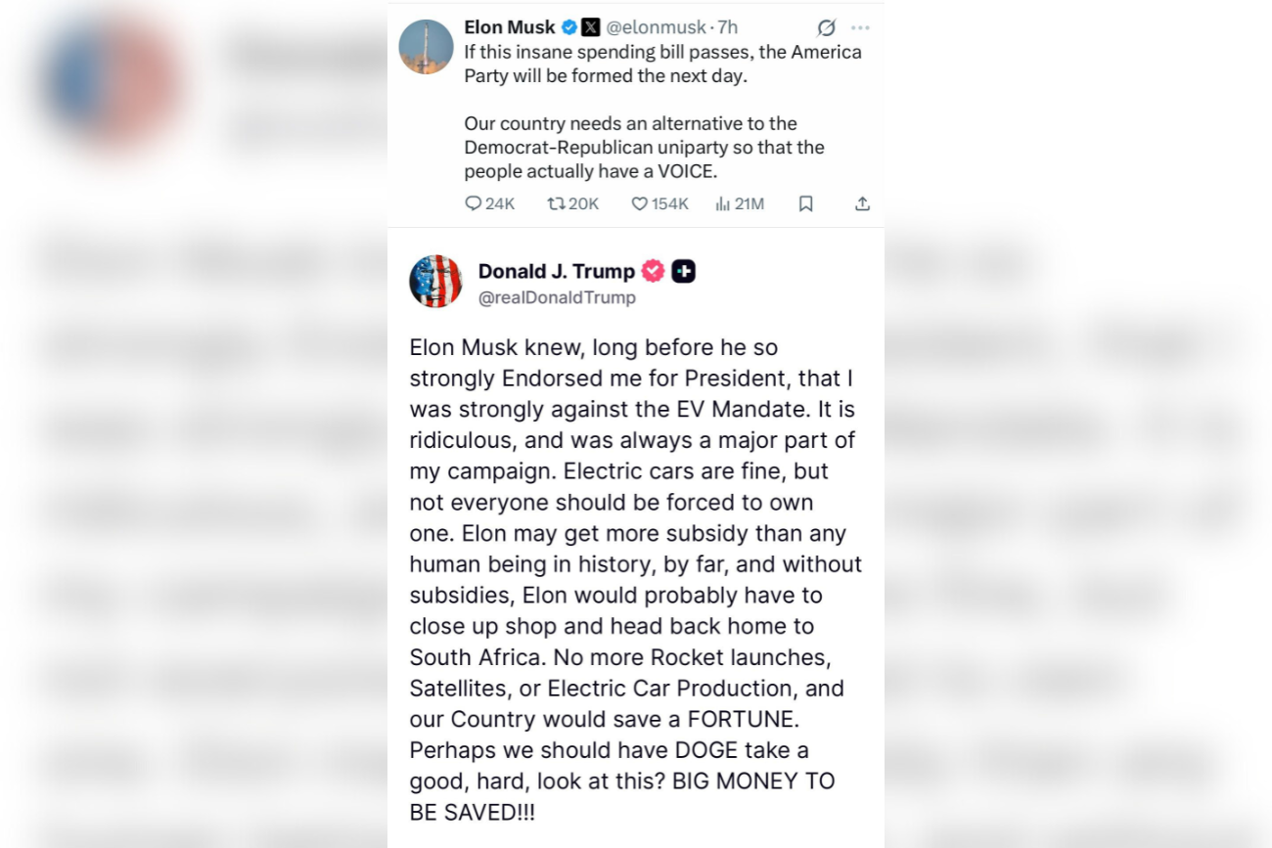The image size is (1272, 848).
Task: Click the red verified badge beside Donald J. Trump
Action: click(x=653, y=271)
